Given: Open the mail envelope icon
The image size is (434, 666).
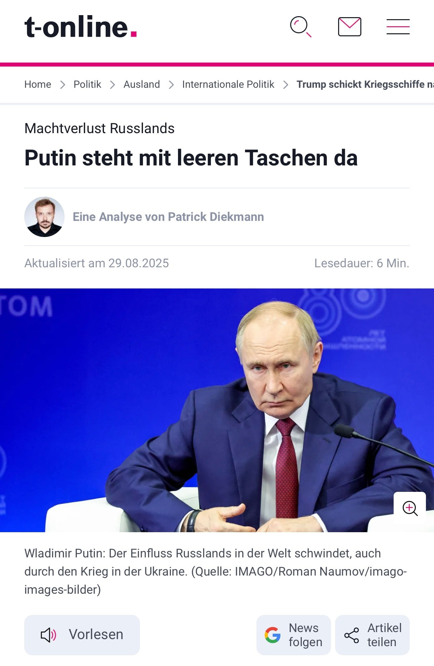Looking at the screenshot, I should coord(350,27).
